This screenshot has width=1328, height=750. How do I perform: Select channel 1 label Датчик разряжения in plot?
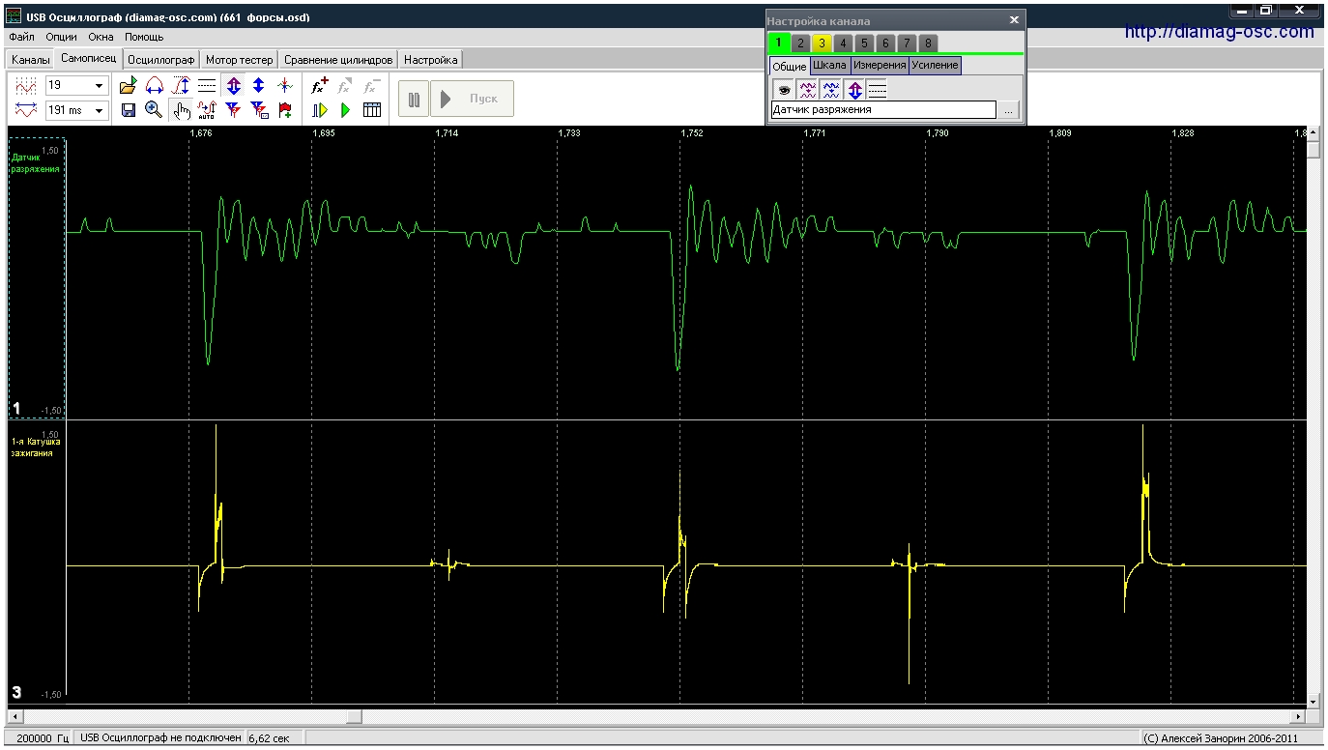(x=36, y=162)
